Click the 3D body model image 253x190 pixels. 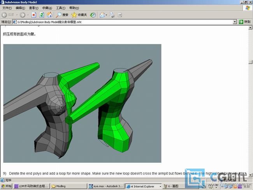(82, 103)
